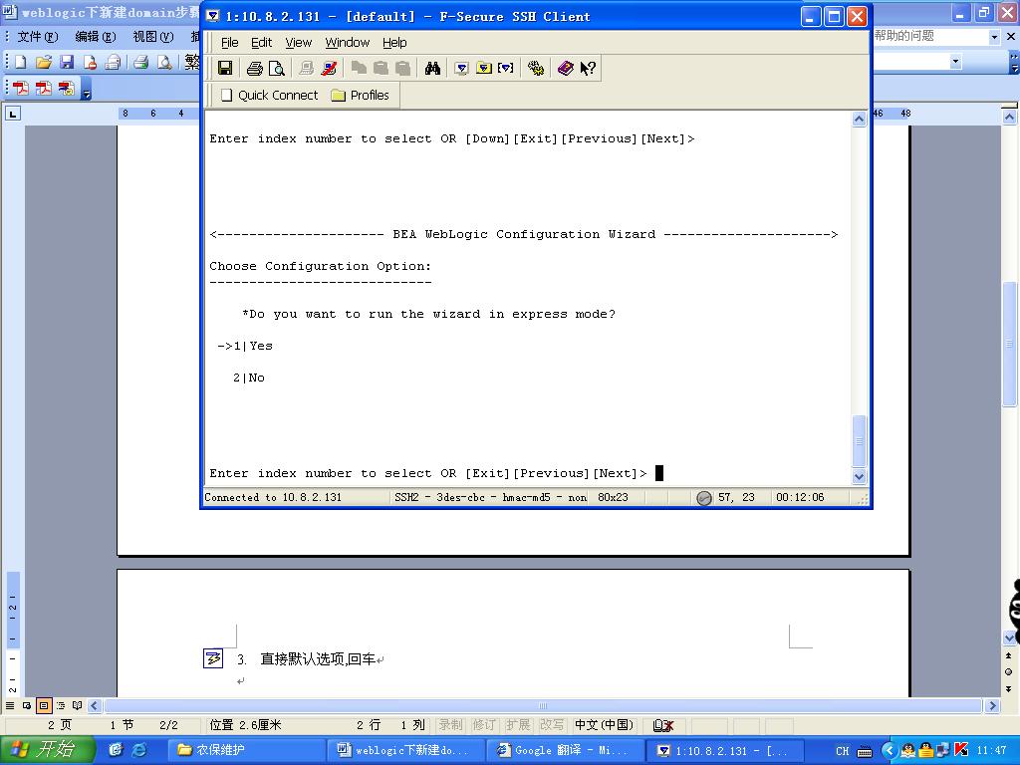1020x765 pixels.
Task: Click scroll up arrow in SSH terminal
Action: [x=859, y=120]
